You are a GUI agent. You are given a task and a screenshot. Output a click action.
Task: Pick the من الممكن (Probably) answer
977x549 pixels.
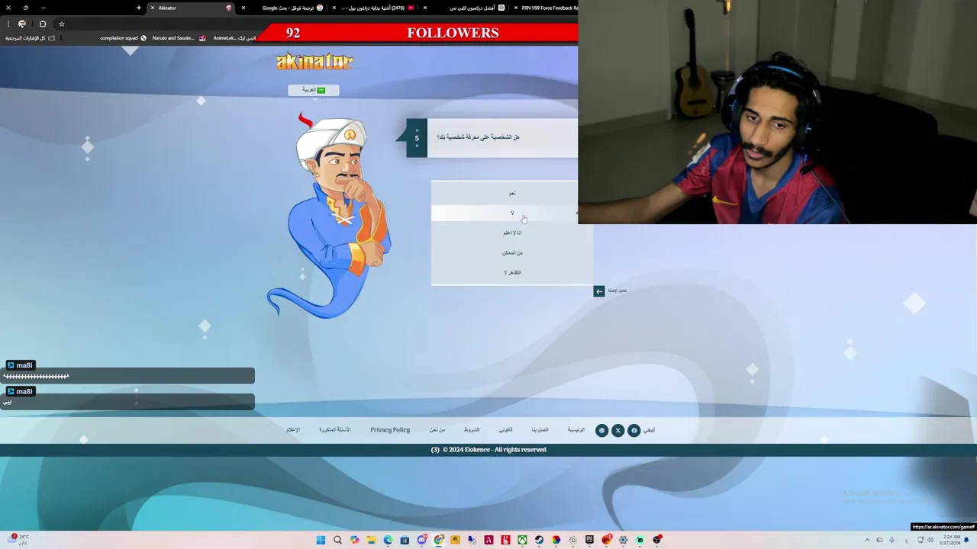pos(512,252)
